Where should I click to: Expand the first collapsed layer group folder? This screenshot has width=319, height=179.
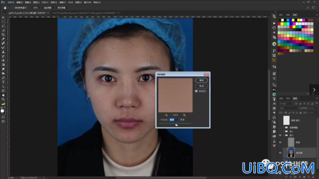284,127
